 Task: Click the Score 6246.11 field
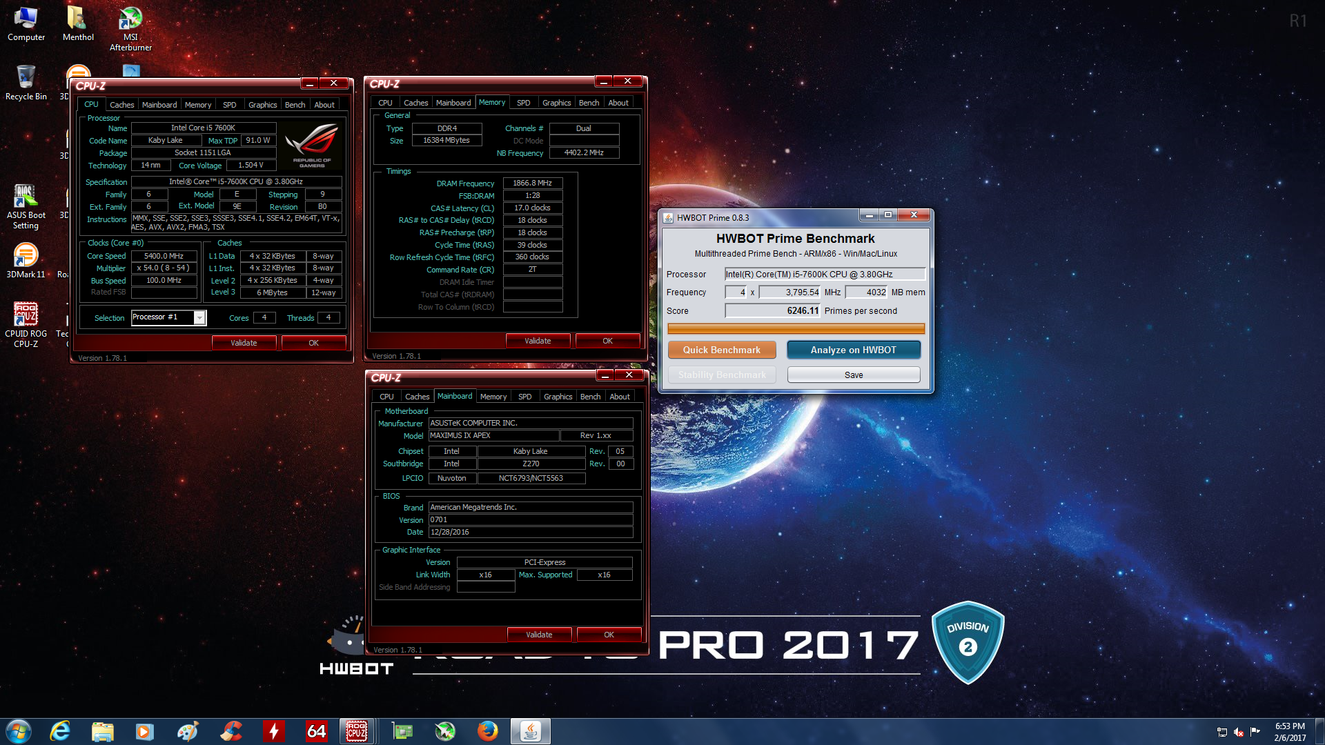pyautogui.click(x=772, y=310)
